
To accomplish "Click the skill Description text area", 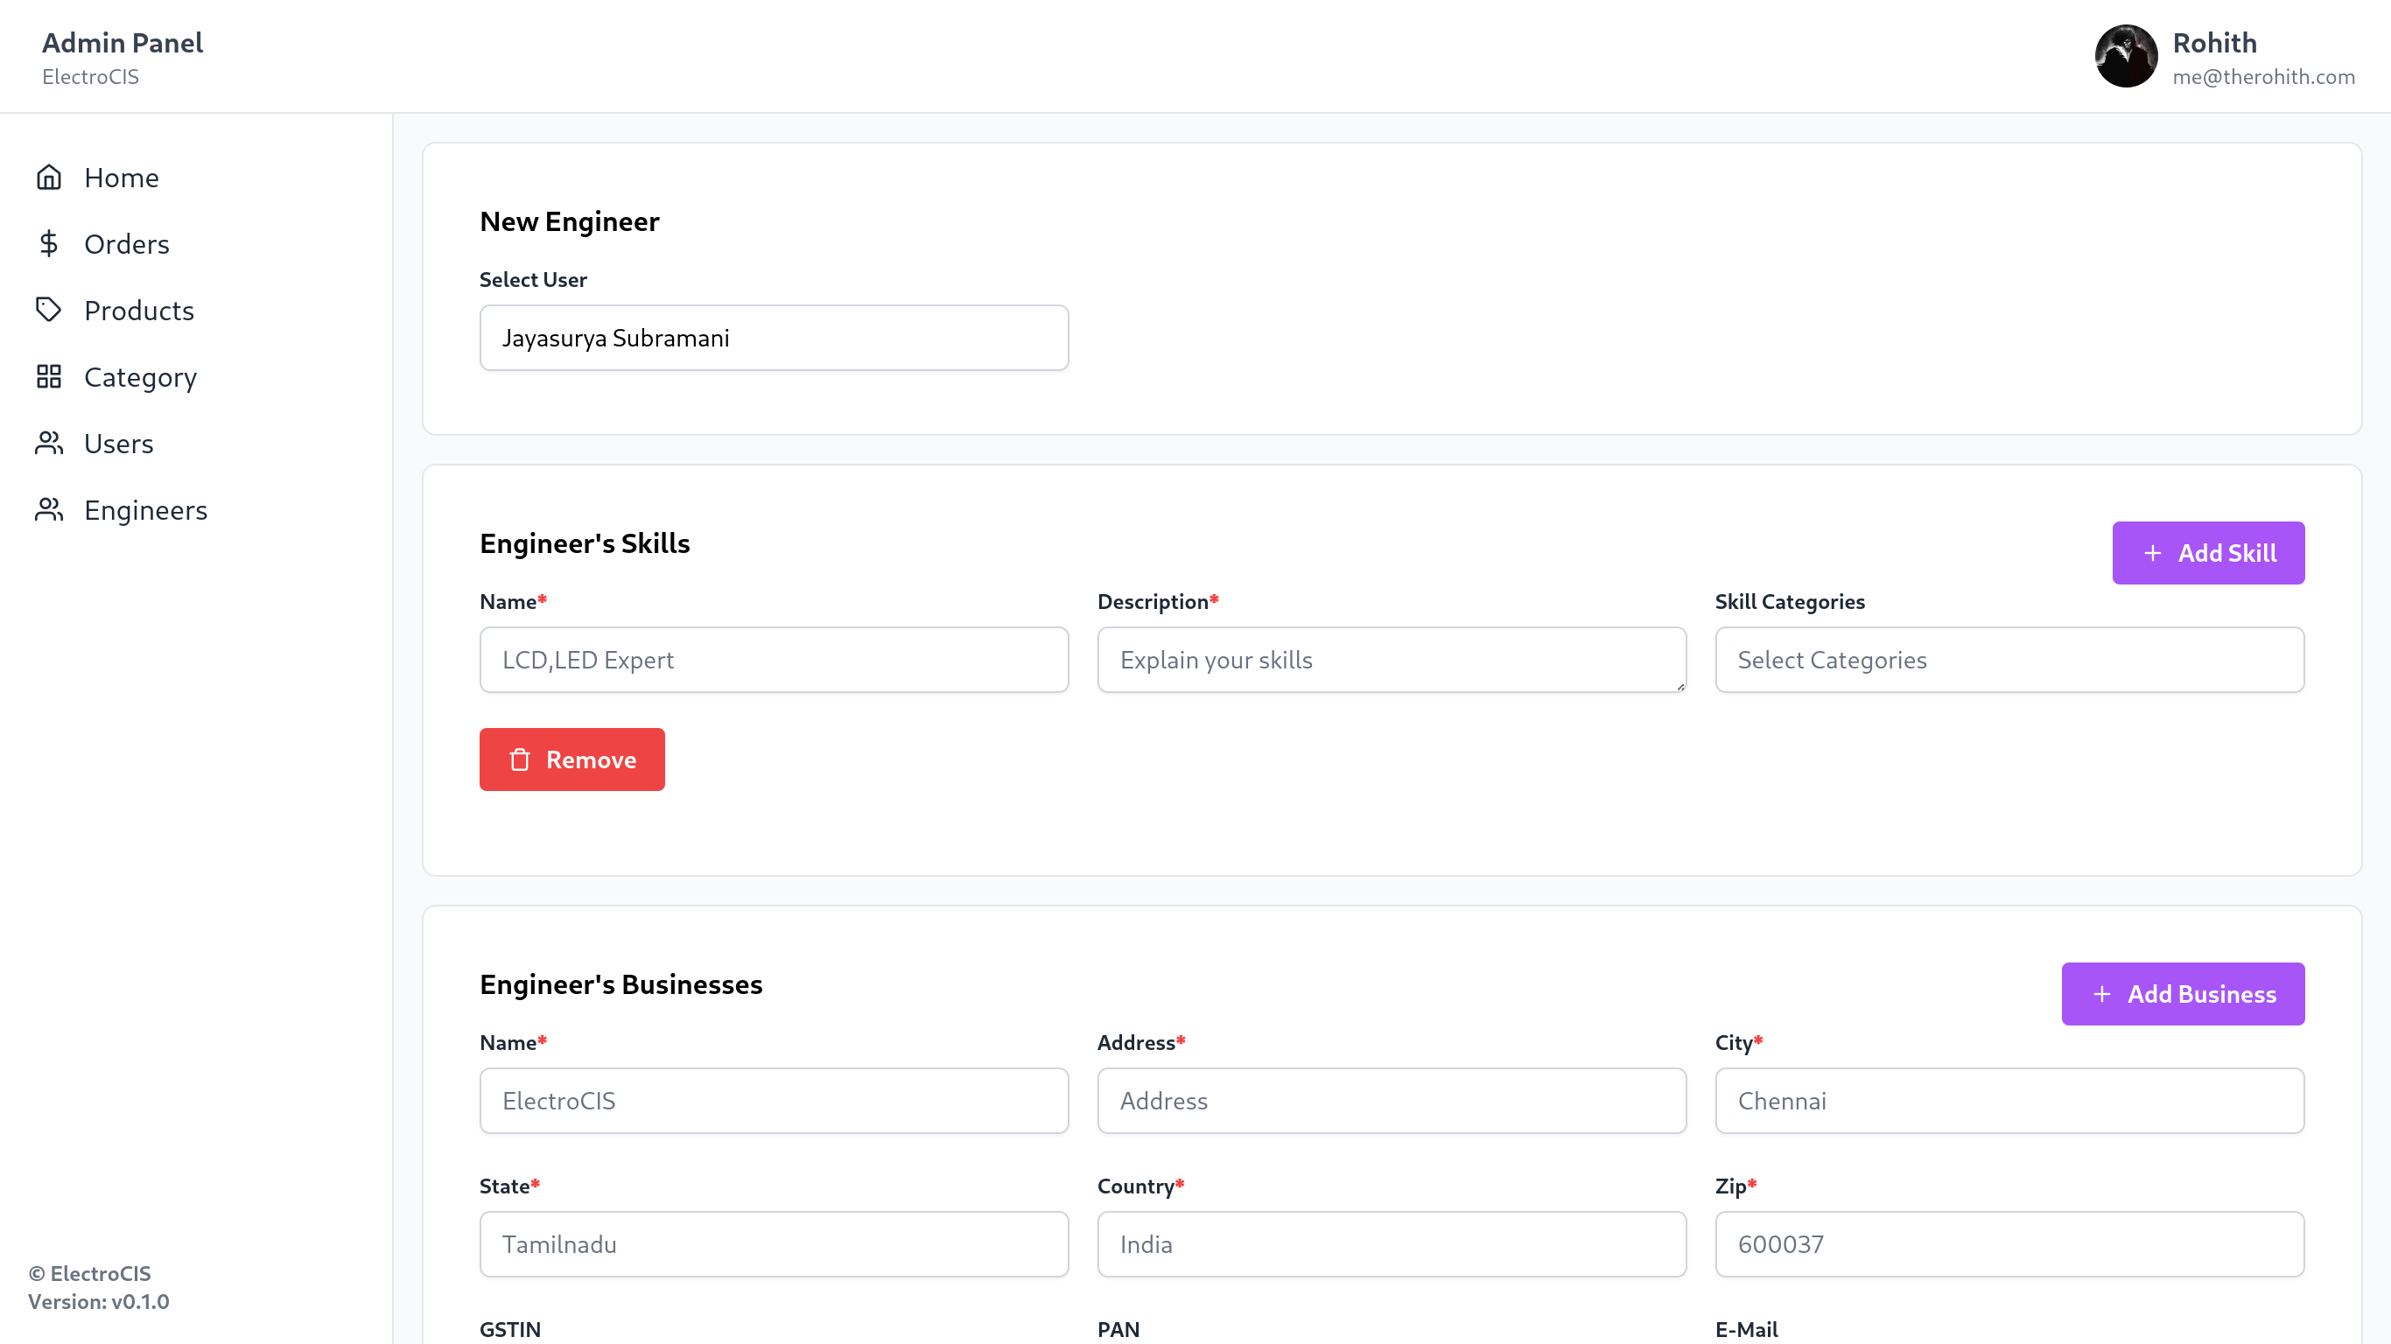I will pyautogui.click(x=1391, y=660).
